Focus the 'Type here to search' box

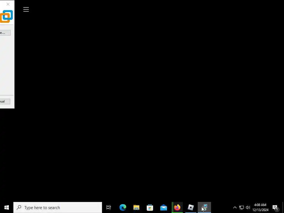[x=58, y=207]
